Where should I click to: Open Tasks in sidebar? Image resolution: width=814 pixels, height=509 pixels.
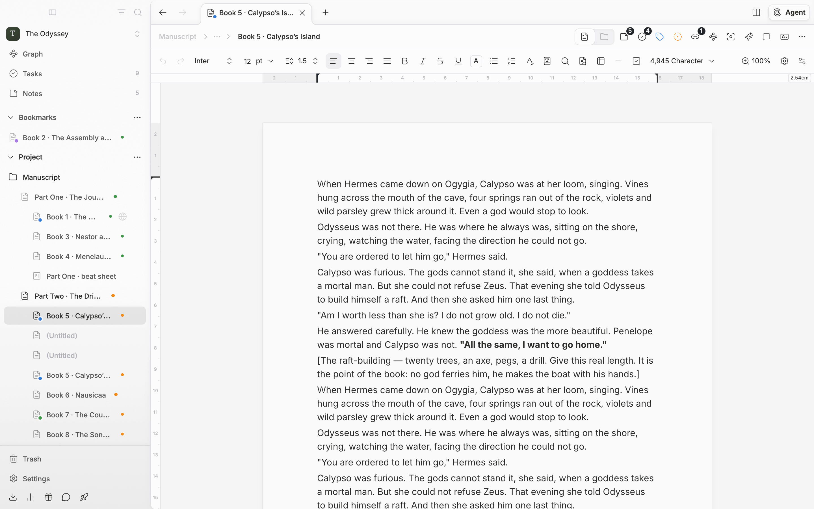coord(75,74)
